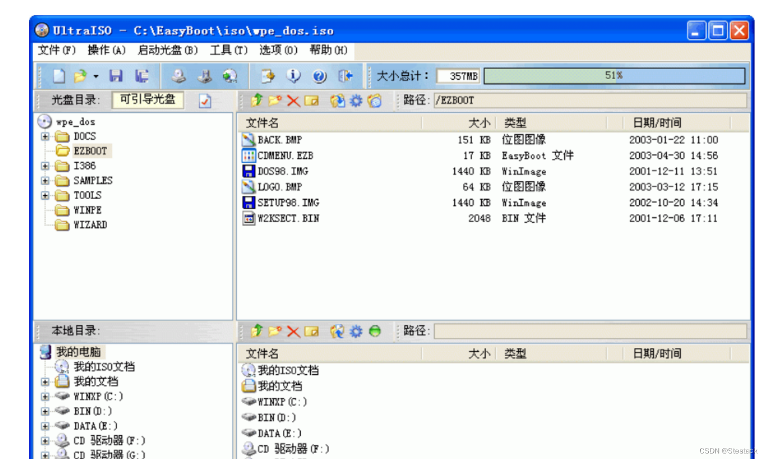This screenshot has width=766, height=459.
Task: Expand WINXP (C:) drive in local tree
Action: pyautogui.click(x=45, y=397)
